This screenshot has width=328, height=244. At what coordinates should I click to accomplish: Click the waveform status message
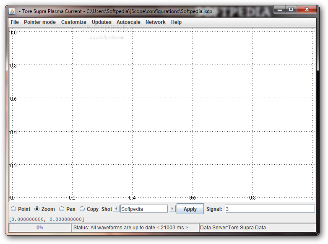131,228
